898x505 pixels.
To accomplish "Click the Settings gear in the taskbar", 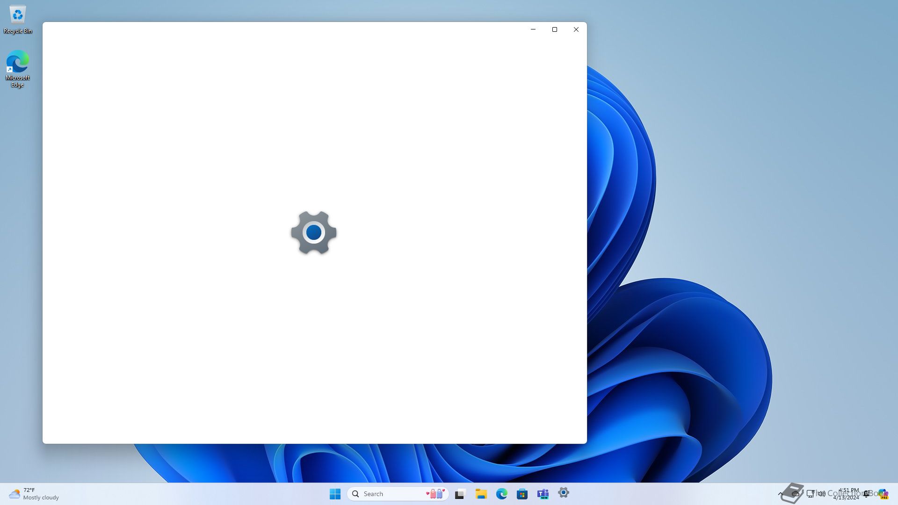I will pyautogui.click(x=563, y=493).
